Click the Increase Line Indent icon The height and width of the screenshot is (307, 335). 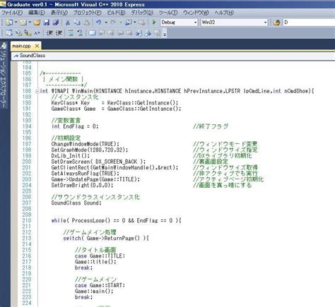59,33
